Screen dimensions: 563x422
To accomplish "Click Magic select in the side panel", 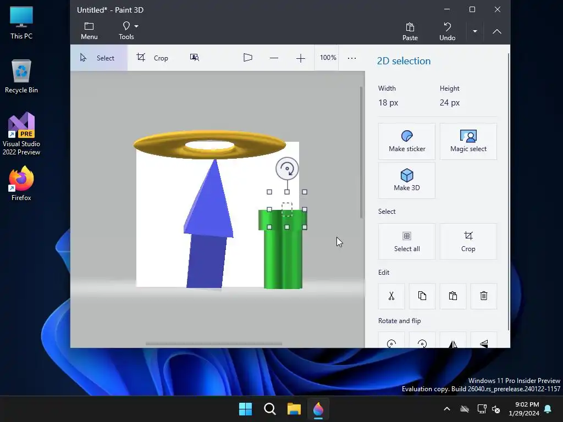I will pos(468,141).
